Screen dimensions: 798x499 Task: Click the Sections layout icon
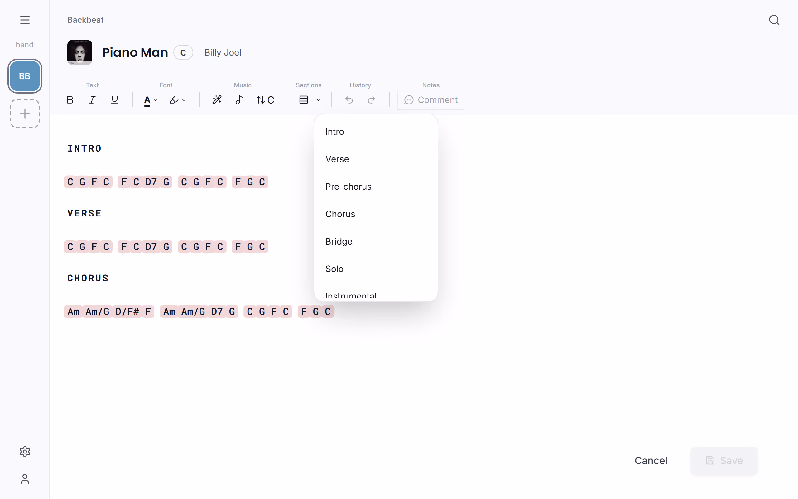pos(303,100)
